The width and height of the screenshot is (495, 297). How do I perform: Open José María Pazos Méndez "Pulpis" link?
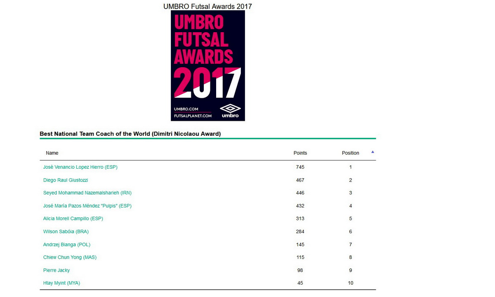(87, 206)
